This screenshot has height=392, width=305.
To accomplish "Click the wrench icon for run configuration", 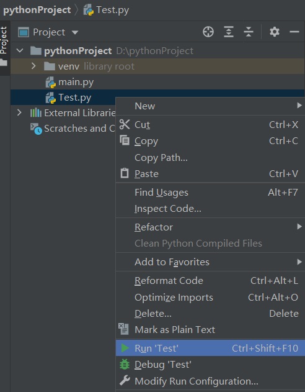I will click(125, 380).
